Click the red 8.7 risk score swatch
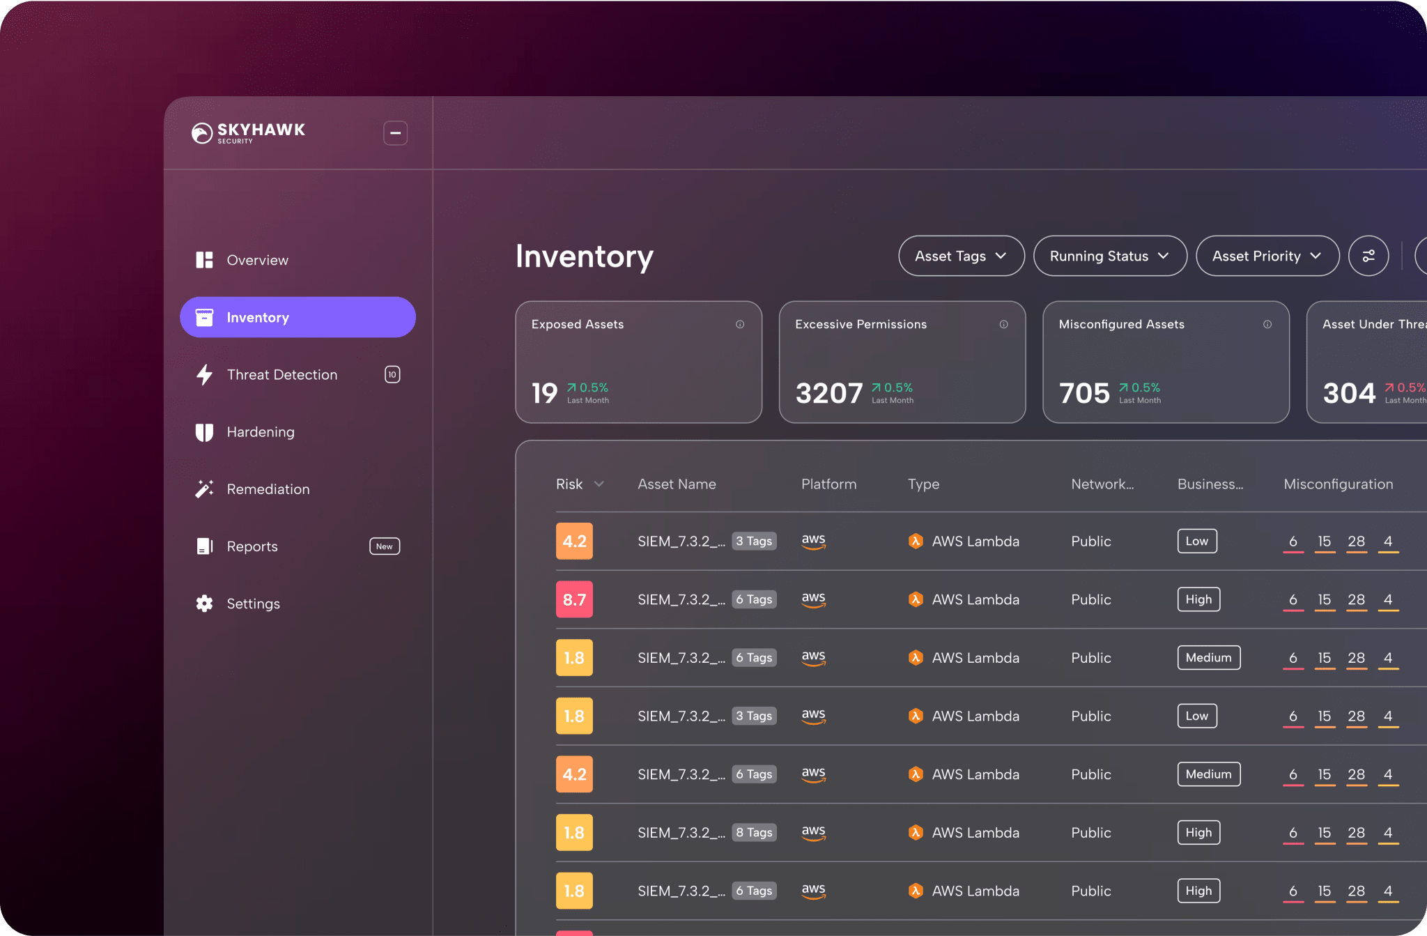Image resolution: width=1427 pixels, height=936 pixels. click(x=574, y=599)
